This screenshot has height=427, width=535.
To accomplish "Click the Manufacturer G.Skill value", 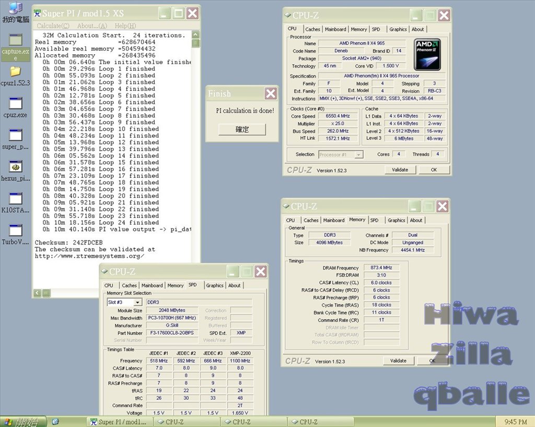I will [171, 325].
